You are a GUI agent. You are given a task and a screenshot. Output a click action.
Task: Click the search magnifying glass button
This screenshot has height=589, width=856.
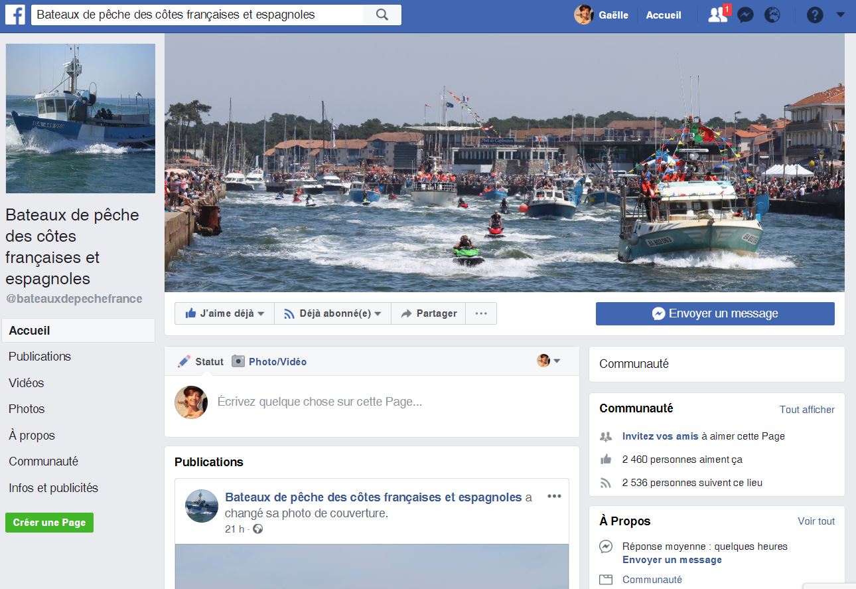coord(382,15)
